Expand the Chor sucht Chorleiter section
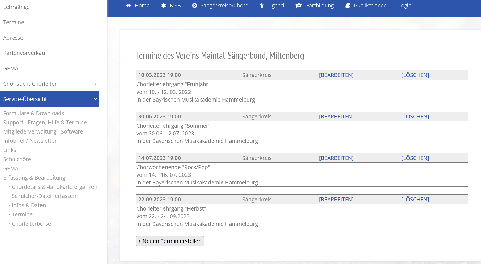 30,84
